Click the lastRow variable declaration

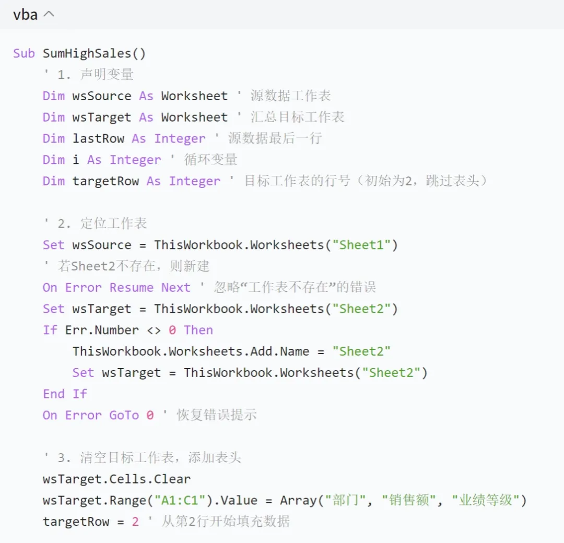click(x=98, y=138)
